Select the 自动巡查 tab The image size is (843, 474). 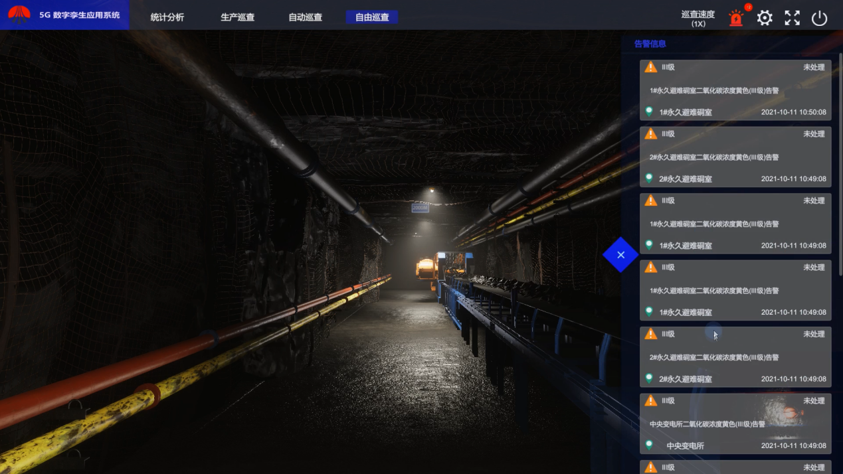(306, 17)
